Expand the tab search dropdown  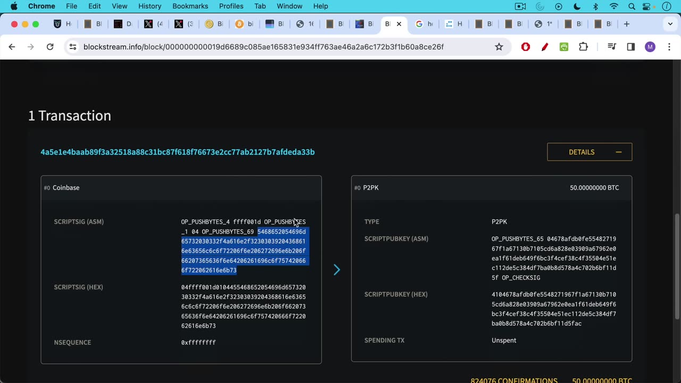pos(670,24)
